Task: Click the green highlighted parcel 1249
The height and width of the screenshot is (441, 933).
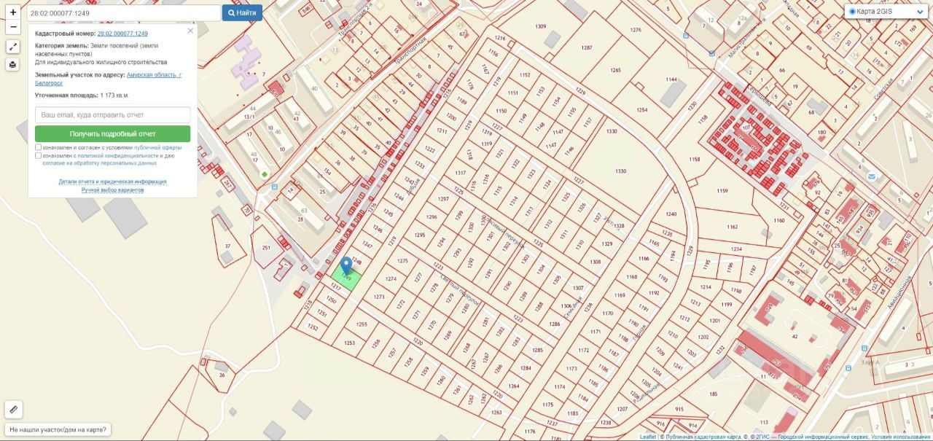Action: tap(346, 279)
